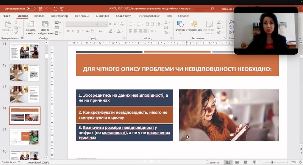Click the Reset slide icon
The image size is (303, 165).
click(x=56, y=28)
